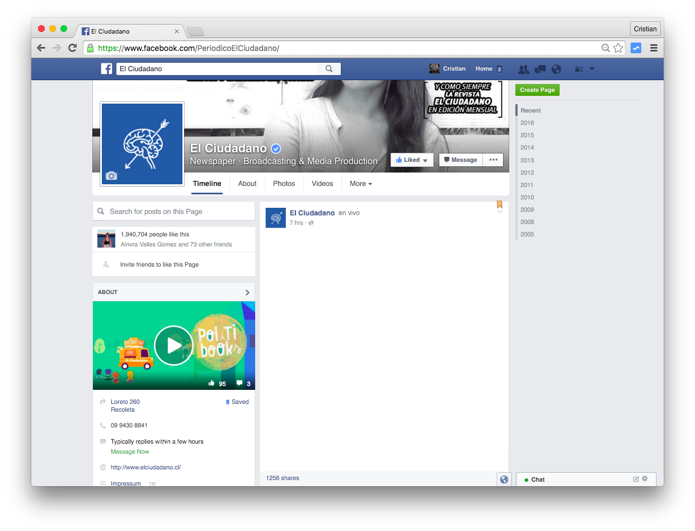Click the Facebook search input field
Viewport: 695px width, 531px height.
(217, 69)
